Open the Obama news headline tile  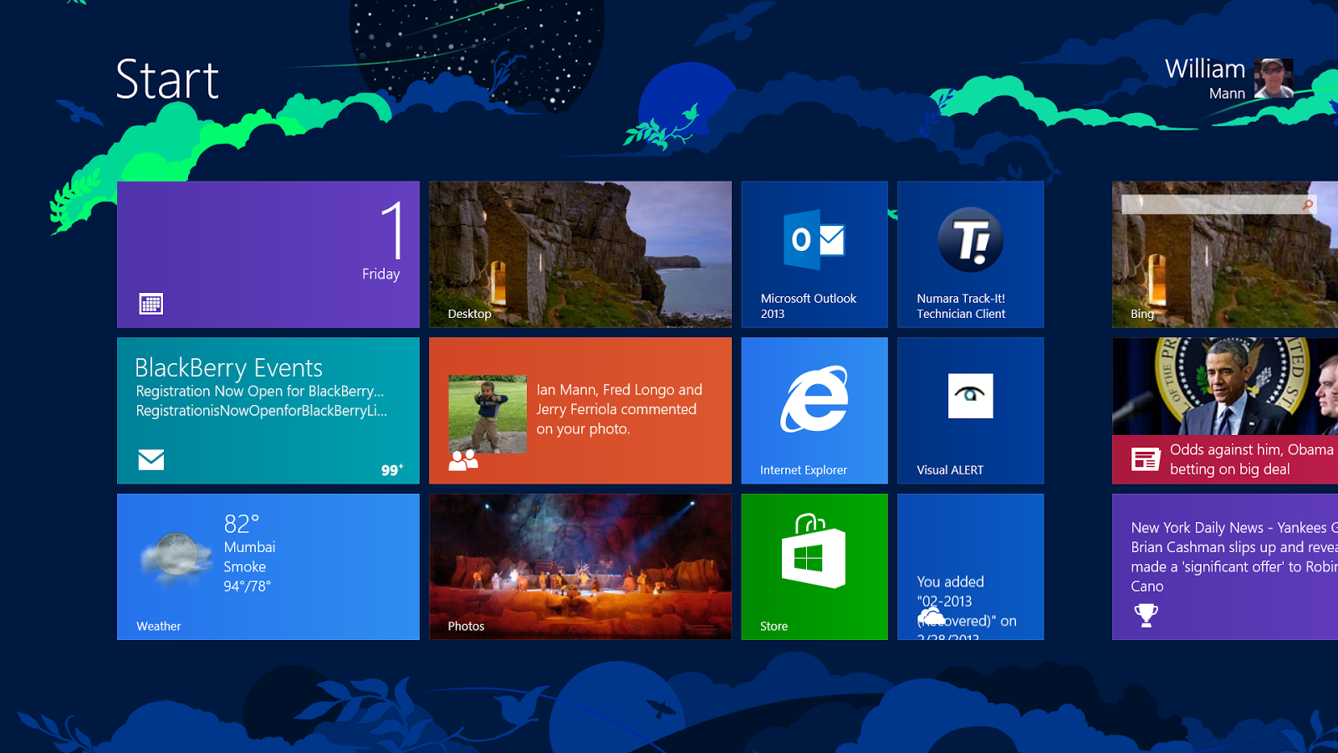pyautogui.click(x=1225, y=411)
